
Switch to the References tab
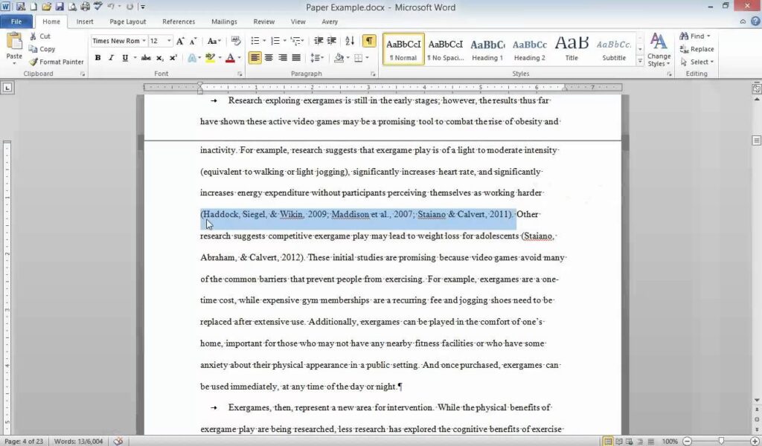[x=179, y=22]
